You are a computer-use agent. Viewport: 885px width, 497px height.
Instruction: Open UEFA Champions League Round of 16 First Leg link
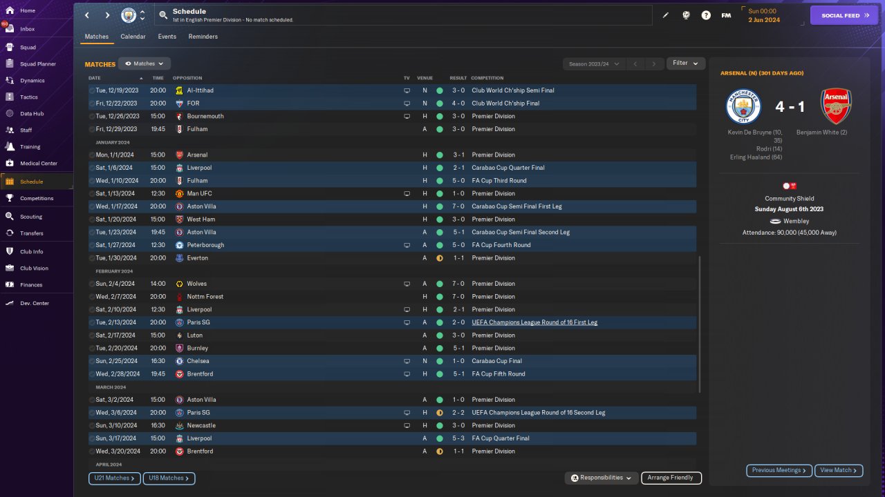(534, 322)
